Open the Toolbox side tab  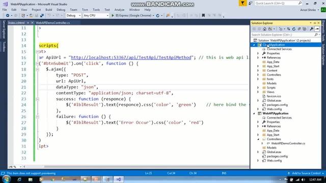pos(4,46)
